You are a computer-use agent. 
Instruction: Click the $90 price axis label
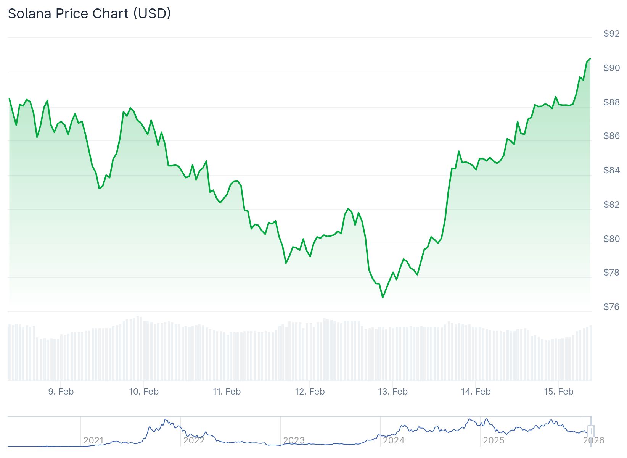[611, 68]
